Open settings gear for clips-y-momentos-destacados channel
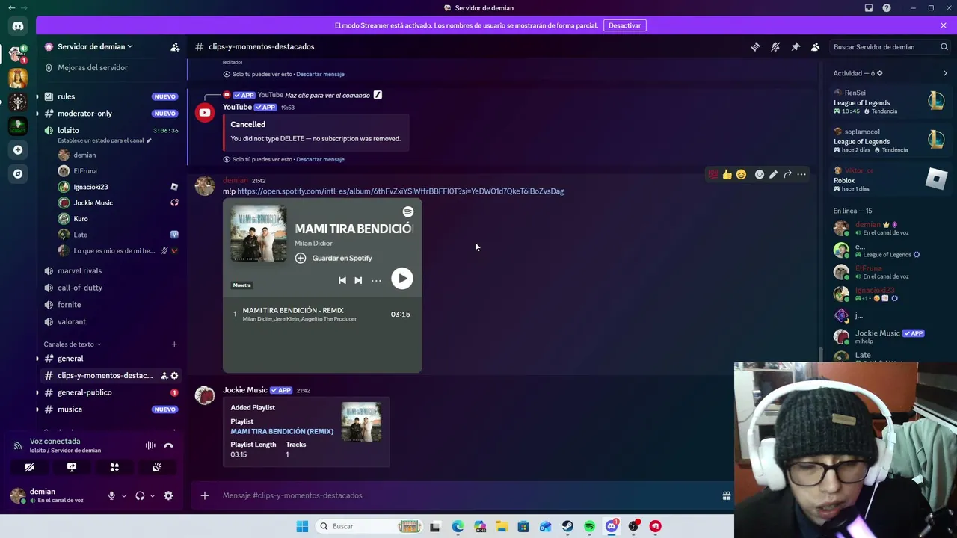This screenshot has height=538, width=957. pos(174,376)
